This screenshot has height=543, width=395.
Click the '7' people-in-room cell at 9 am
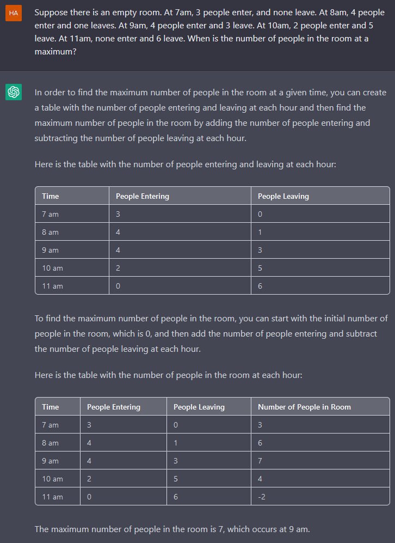pyautogui.click(x=320, y=461)
